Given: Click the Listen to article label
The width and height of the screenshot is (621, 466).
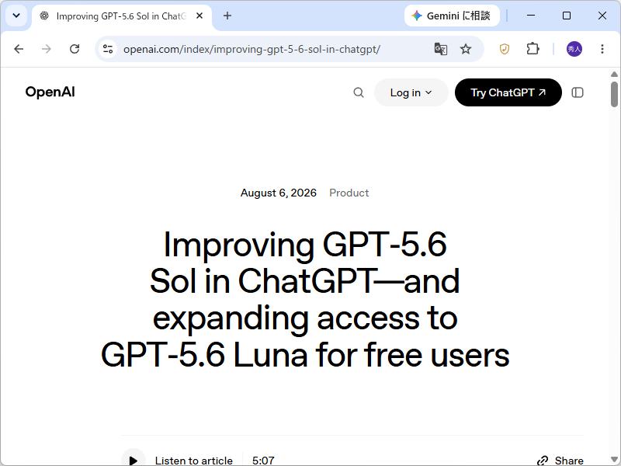Looking at the screenshot, I should [x=193, y=461].
